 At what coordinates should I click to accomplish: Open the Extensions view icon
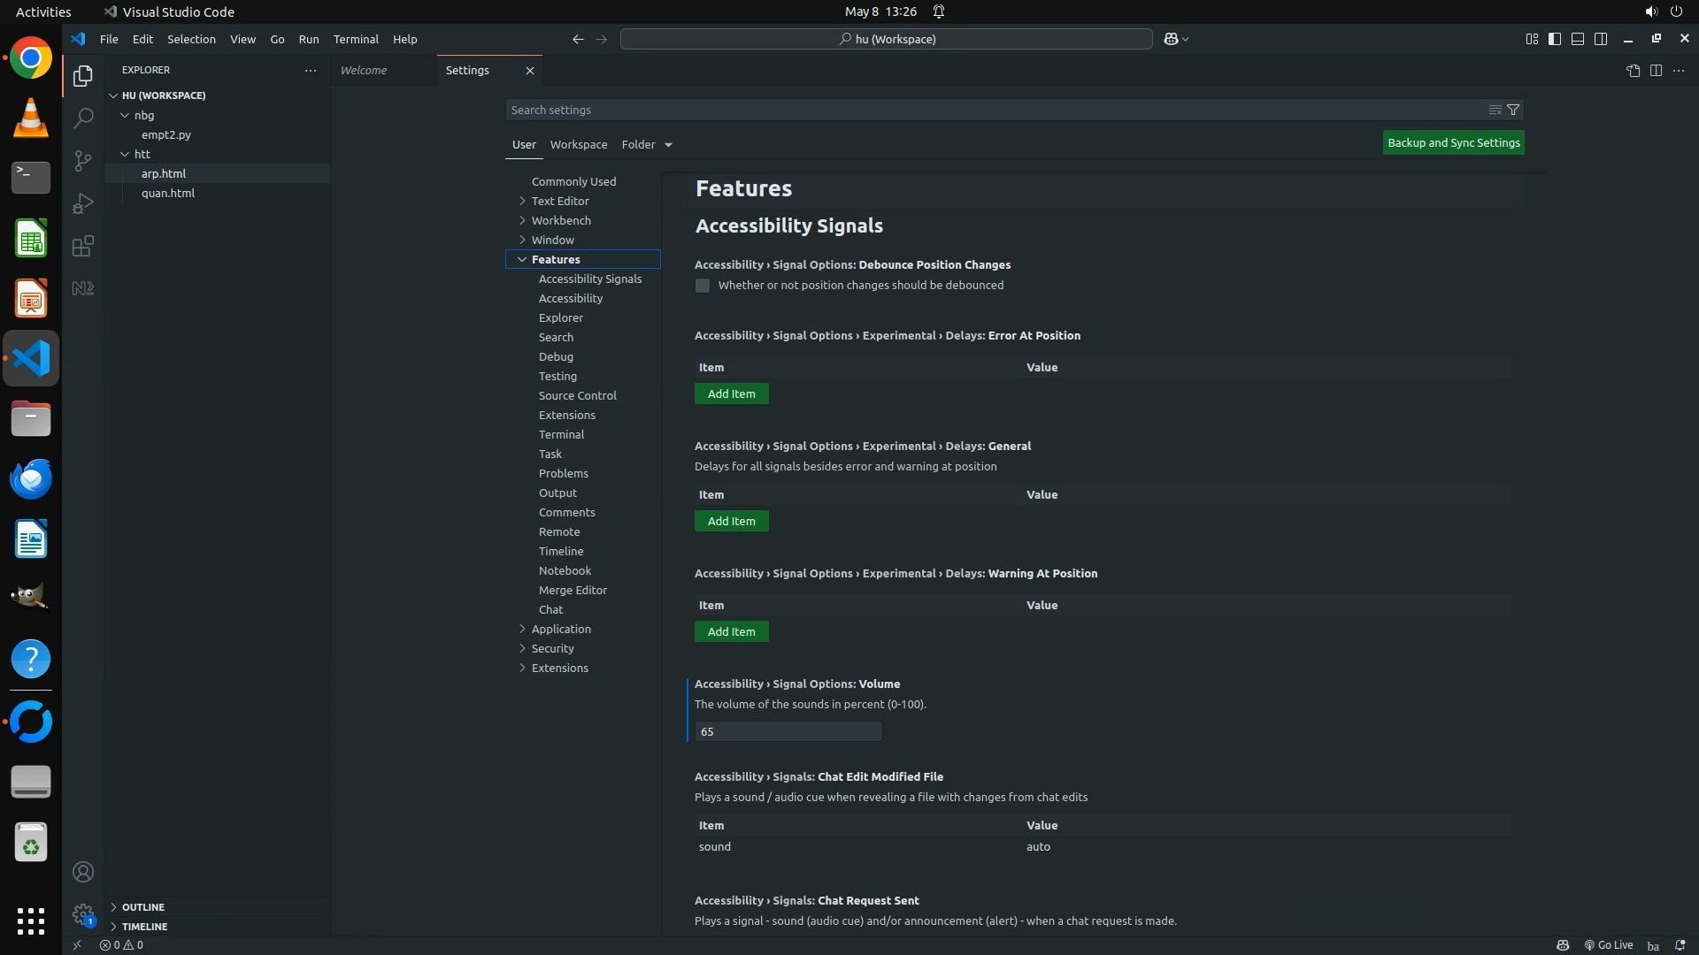coord(82,246)
